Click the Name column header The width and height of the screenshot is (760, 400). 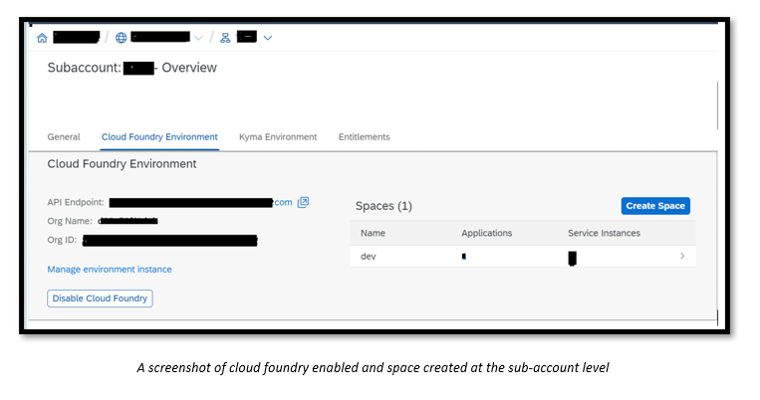(x=373, y=233)
